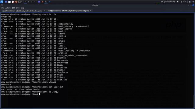Open the Actions menu

[8, 8]
